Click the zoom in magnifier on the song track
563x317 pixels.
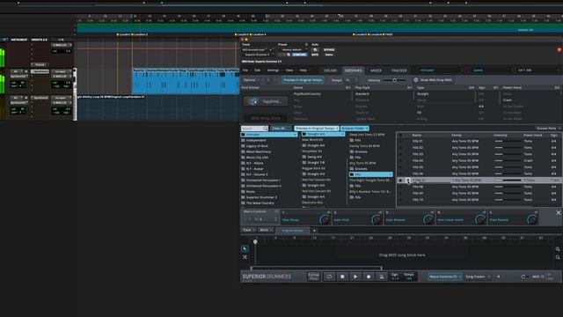pos(558,249)
